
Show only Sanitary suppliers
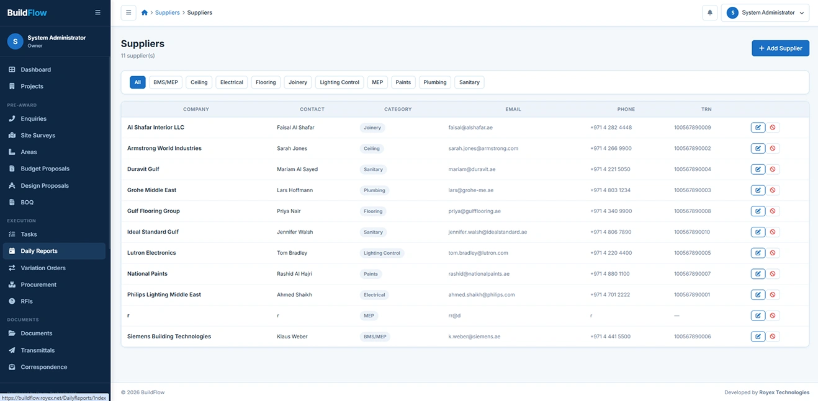tap(469, 82)
